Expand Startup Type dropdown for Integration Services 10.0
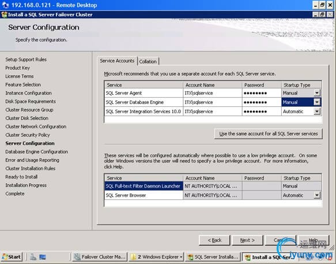This screenshot has width=336, height=264. click(317, 111)
